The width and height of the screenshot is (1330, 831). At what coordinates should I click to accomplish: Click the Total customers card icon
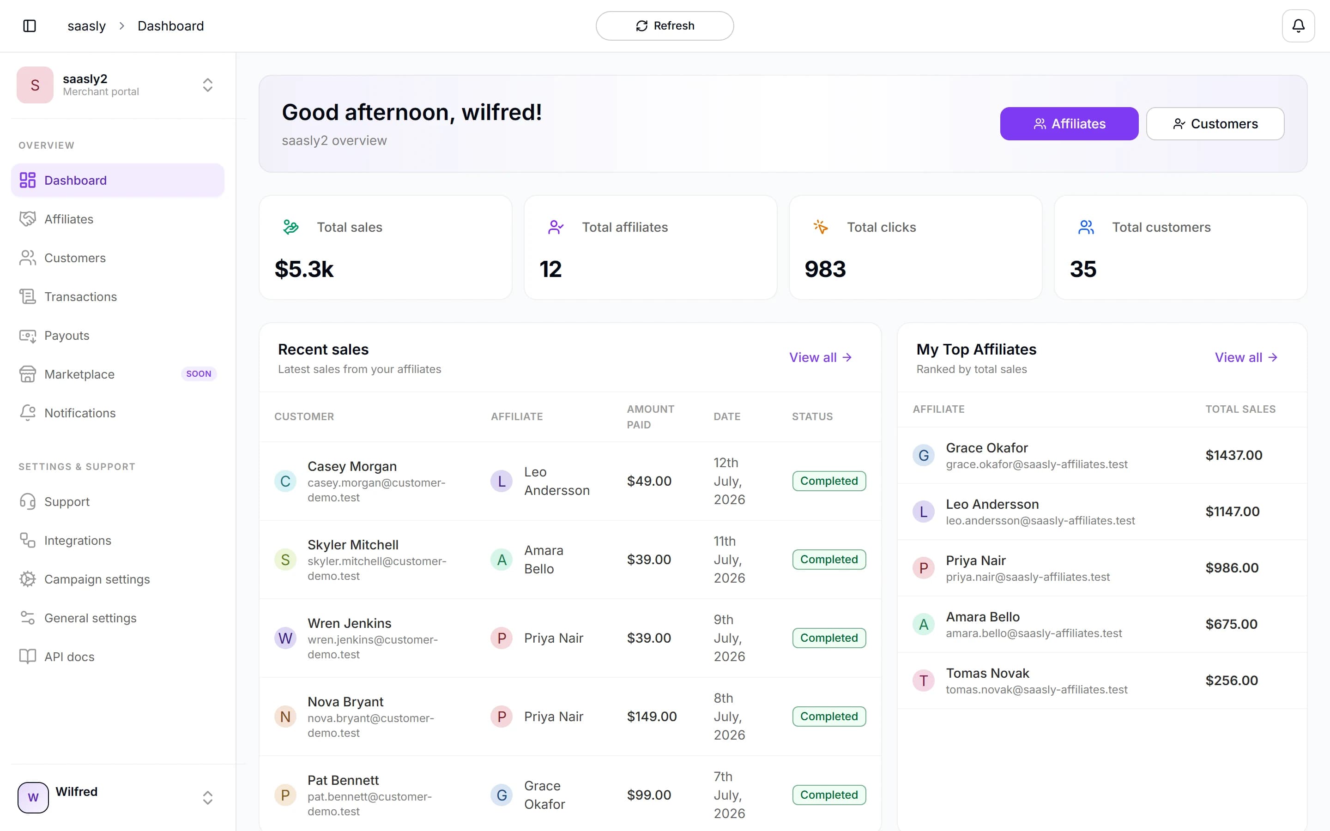[1086, 227]
